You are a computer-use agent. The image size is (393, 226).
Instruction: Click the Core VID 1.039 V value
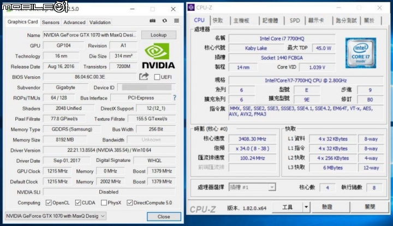click(317, 67)
